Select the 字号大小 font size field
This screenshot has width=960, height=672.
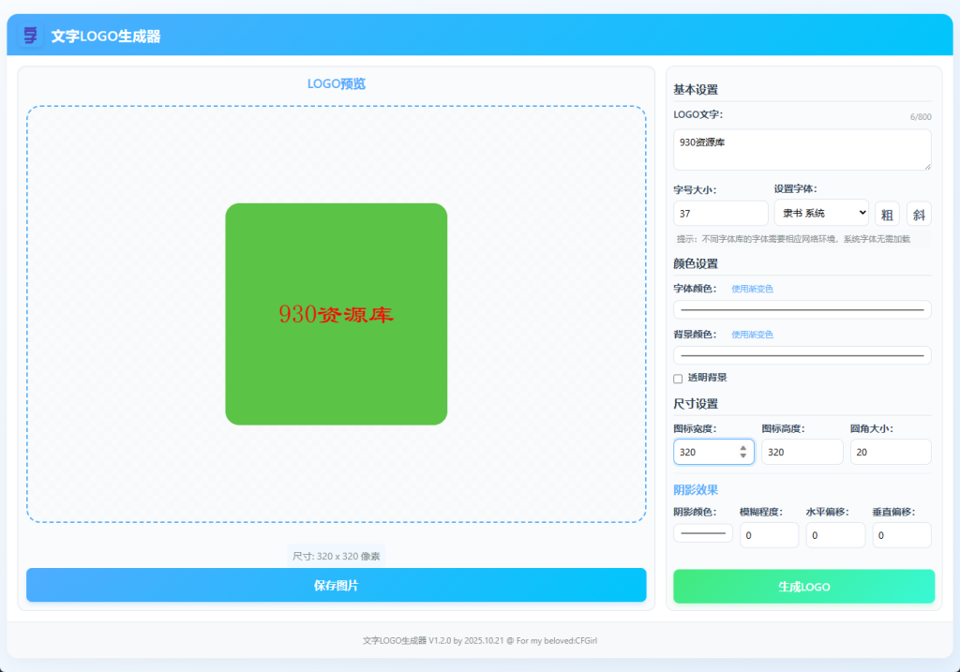pyautogui.click(x=720, y=213)
